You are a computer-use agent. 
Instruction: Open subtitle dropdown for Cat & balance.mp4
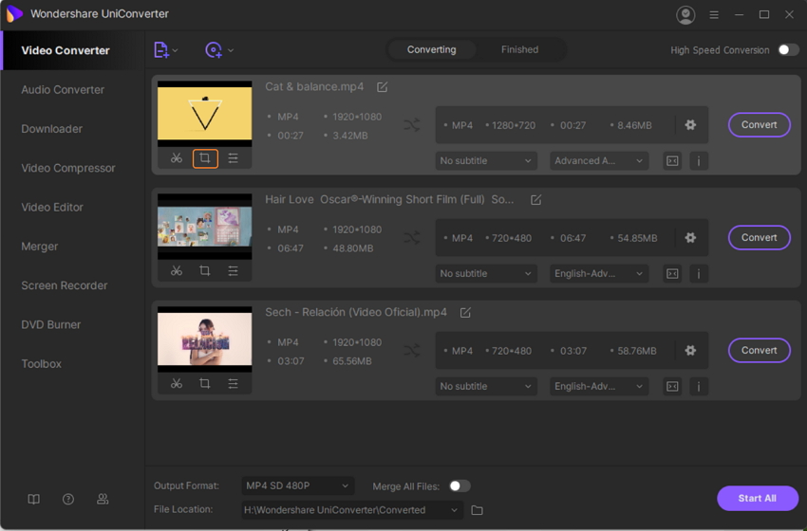point(486,161)
